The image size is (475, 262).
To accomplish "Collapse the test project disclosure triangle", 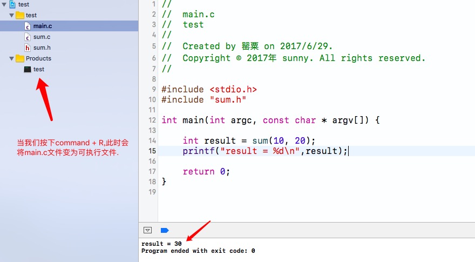I will click(4, 4).
